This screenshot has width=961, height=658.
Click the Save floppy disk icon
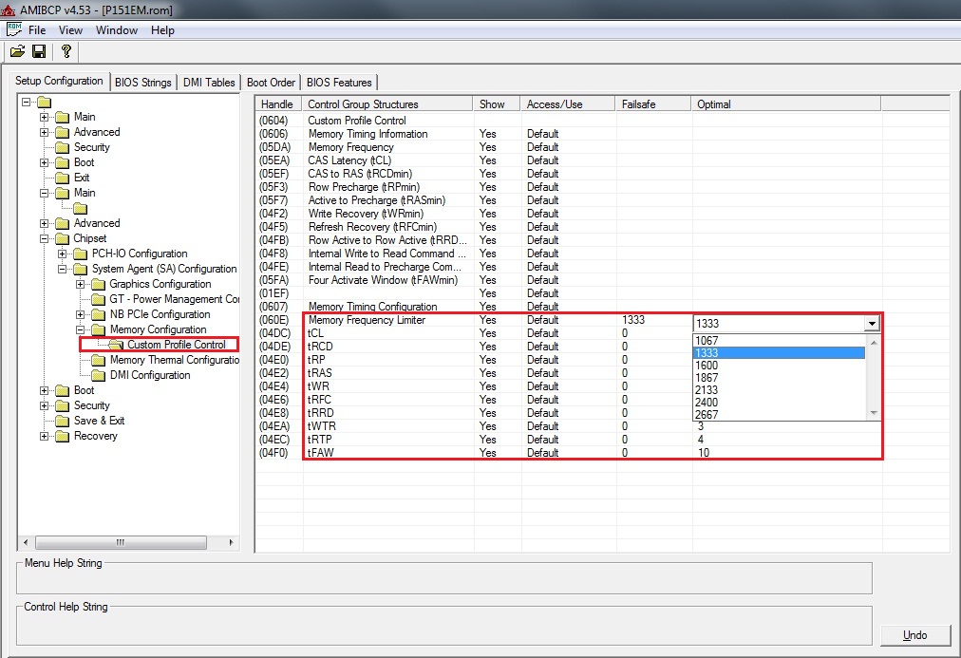coord(39,51)
